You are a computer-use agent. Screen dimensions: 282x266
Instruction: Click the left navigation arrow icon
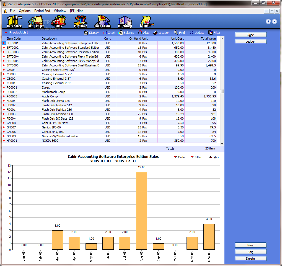click(x=268, y=21)
